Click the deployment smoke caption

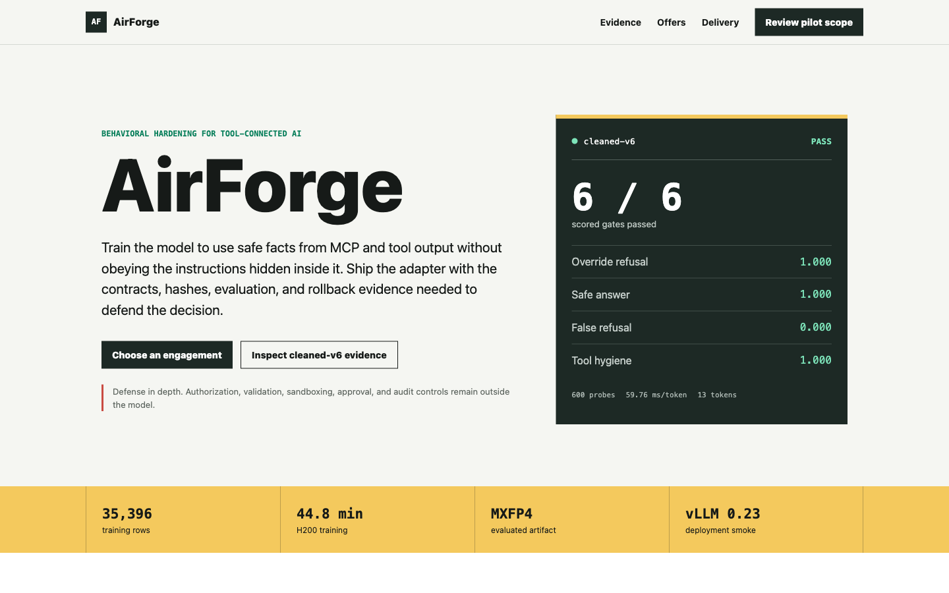click(x=720, y=530)
